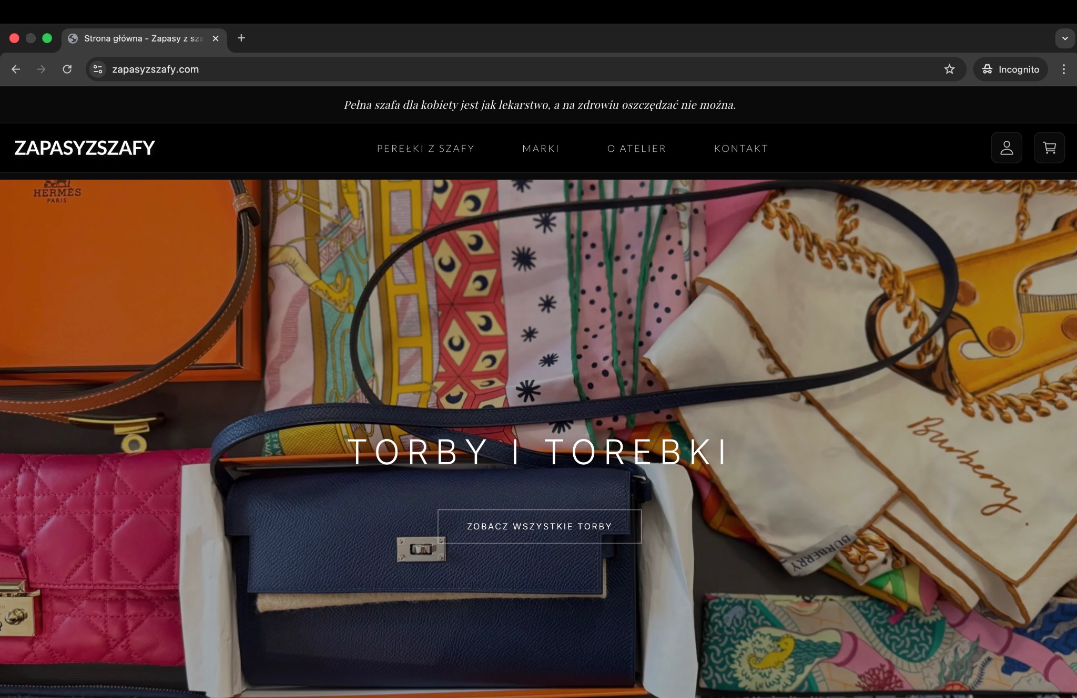Click the browser back arrow
The height and width of the screenshot is (698, 1077).
pyautogui.click(x=16, y=69)
